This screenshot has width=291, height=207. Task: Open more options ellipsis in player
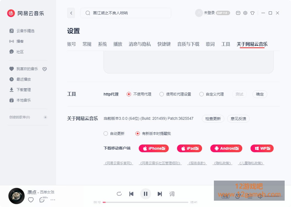pos(53,200)
